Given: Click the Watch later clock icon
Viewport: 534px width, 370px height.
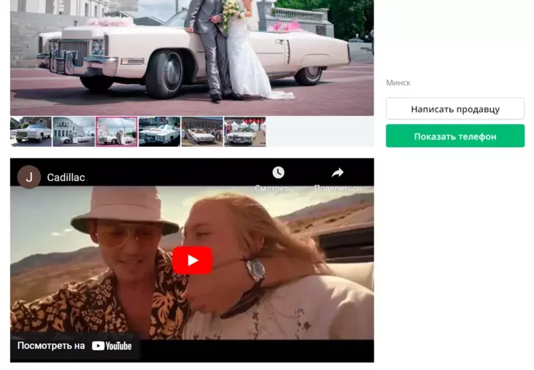Looking at the screenshot, I should (x=278, y=172).
